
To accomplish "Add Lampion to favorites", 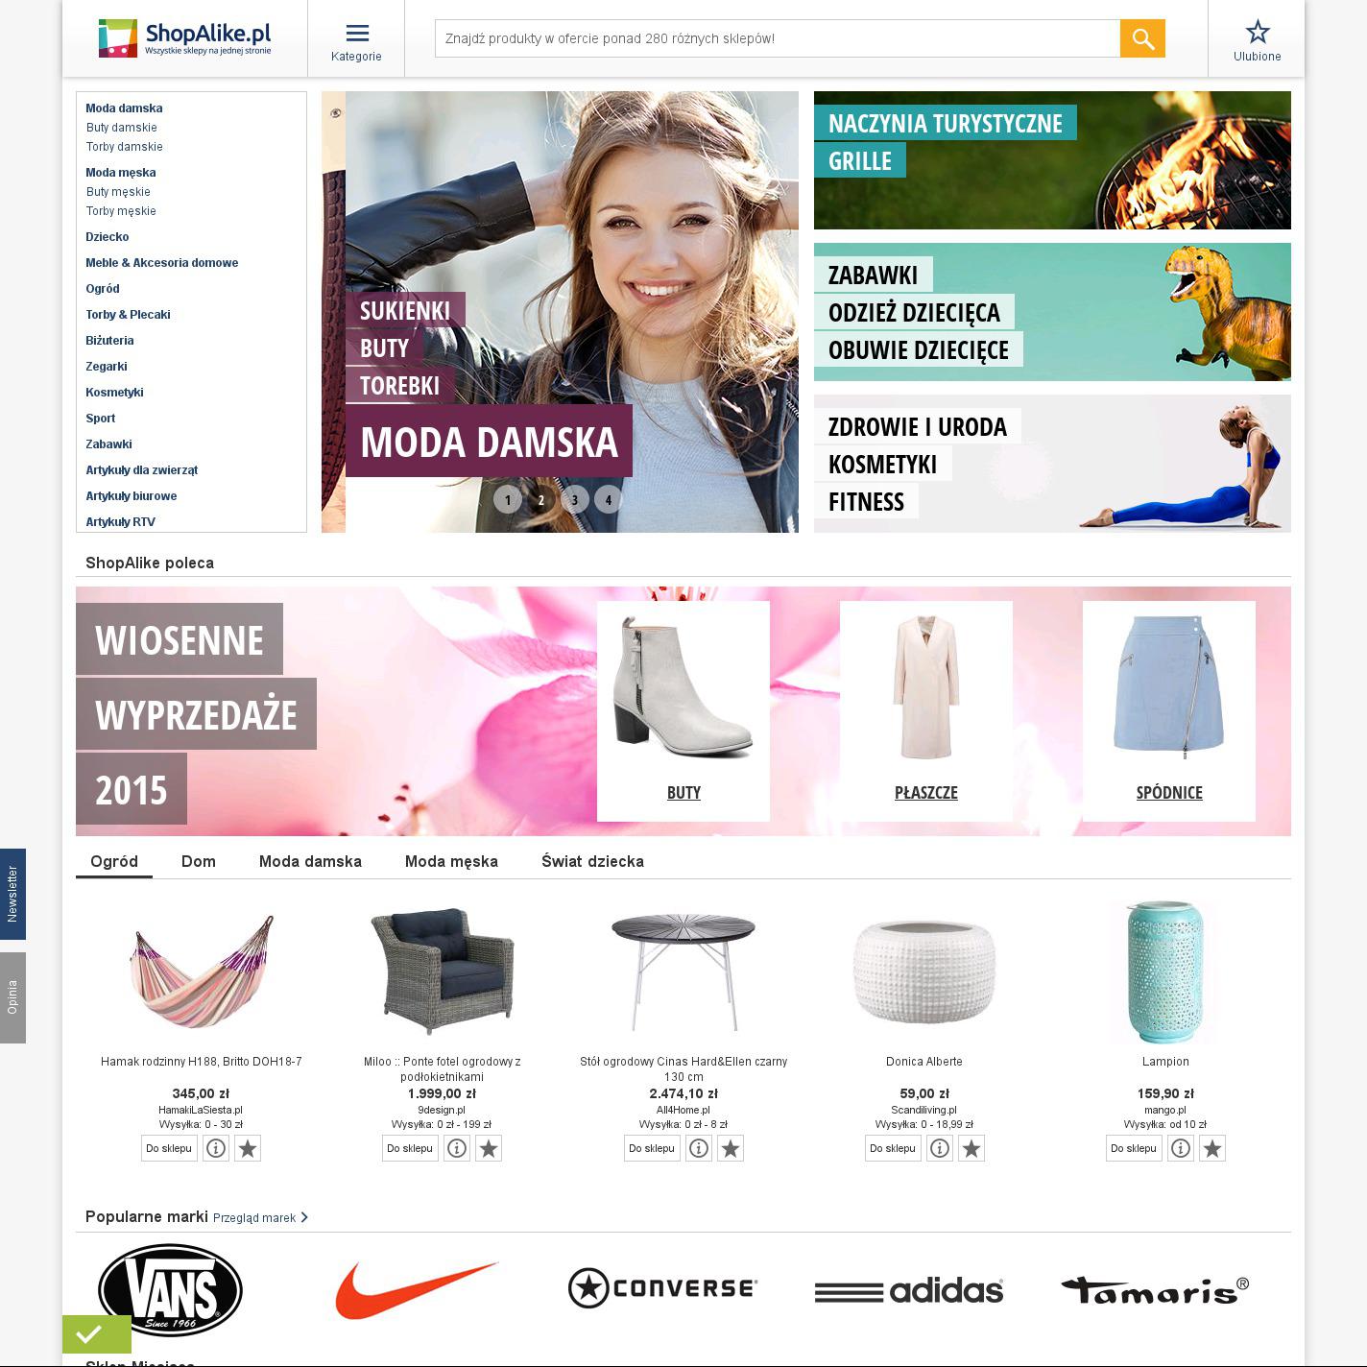I will click(x=1212, y=1148).
